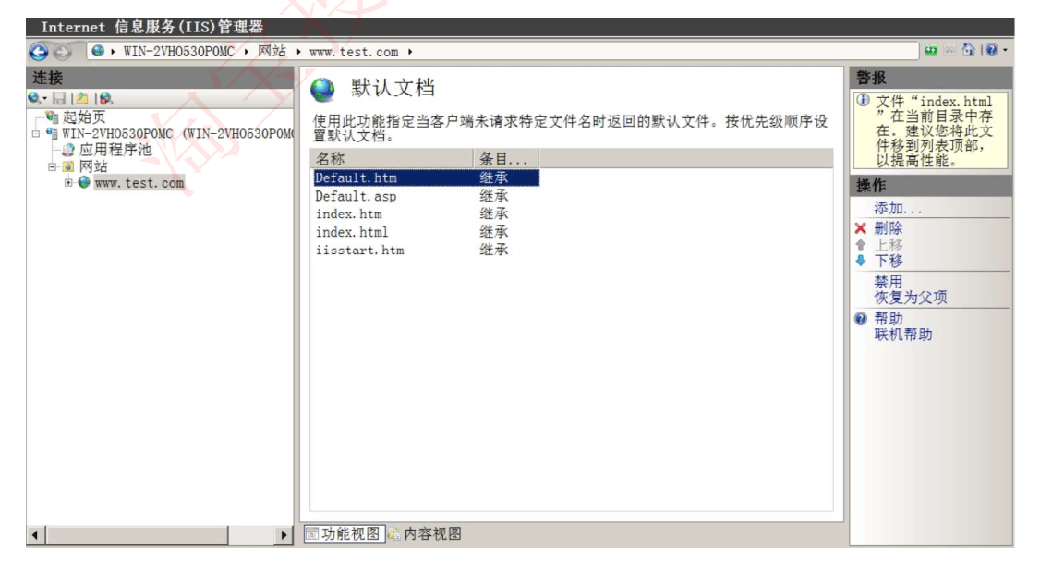
Task: Click WIN-2VH0530P0MC in the address bar
Action: (178, 52)
